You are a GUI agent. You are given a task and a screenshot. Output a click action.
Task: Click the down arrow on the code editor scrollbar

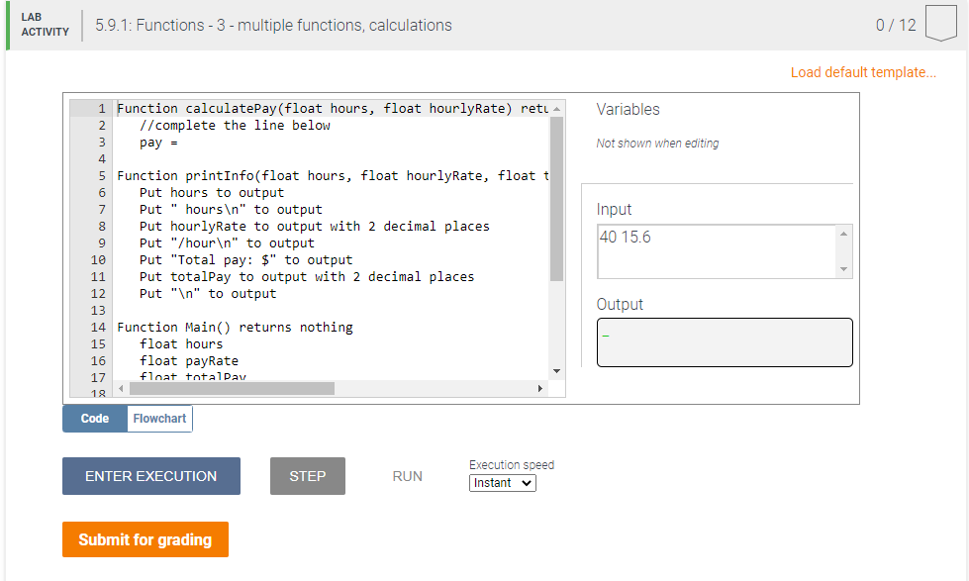pyautogui.click(x=556, y=369)
